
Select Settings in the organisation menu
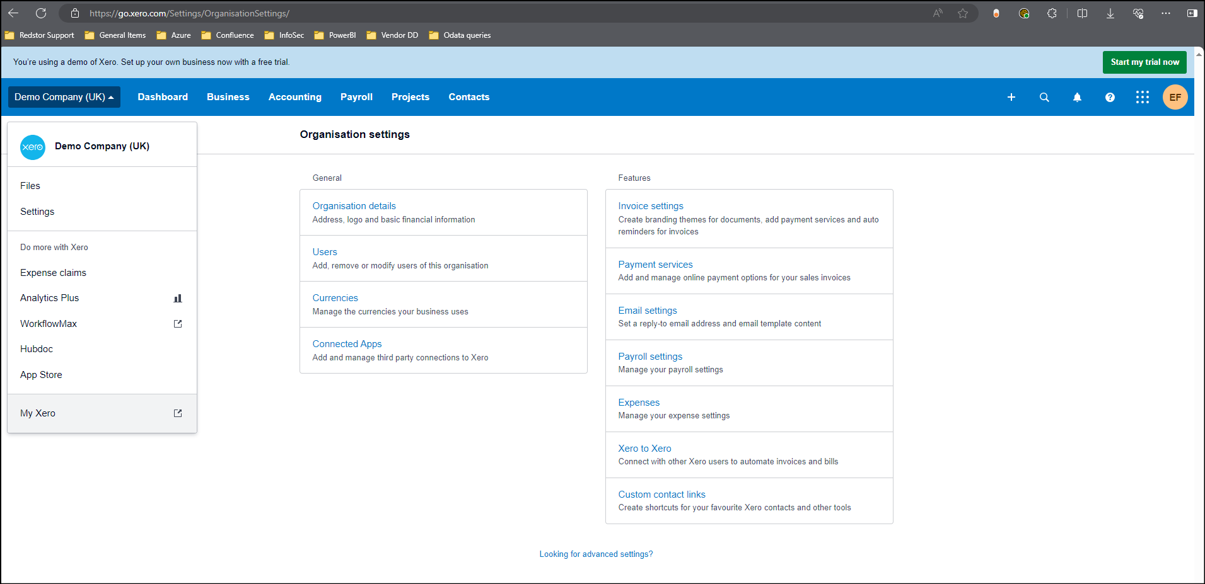click(x=102, y=212)
